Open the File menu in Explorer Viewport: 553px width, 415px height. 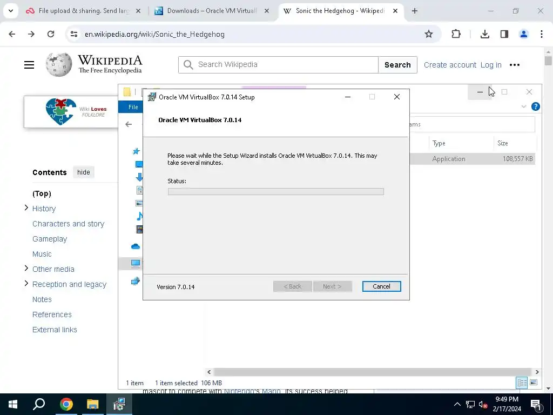133,107
